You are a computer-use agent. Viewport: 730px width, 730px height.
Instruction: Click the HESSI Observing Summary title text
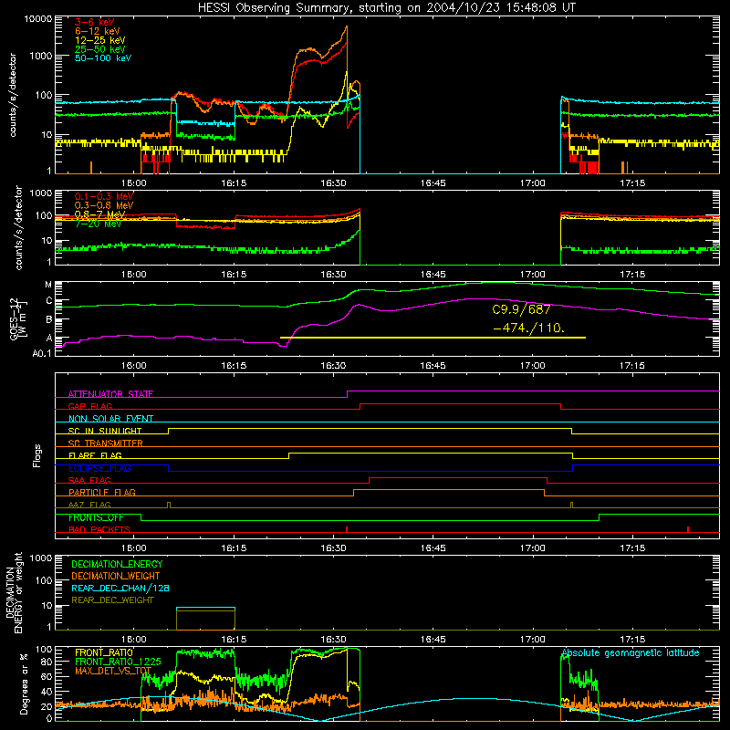[x=387, y=8]
